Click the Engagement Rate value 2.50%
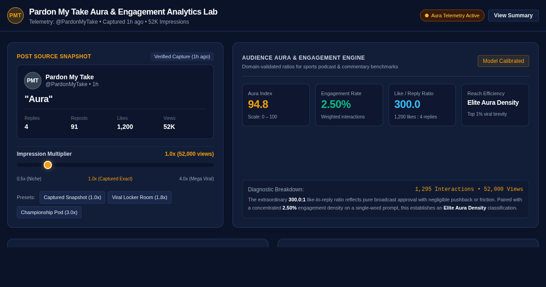Screen dimensions: 546x287 pos(336,104)
